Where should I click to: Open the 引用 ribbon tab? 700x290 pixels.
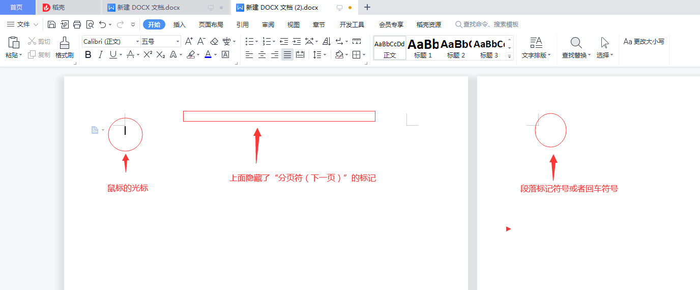243,24
